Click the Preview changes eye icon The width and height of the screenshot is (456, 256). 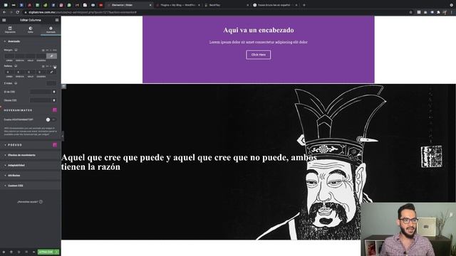coord(33,252)
